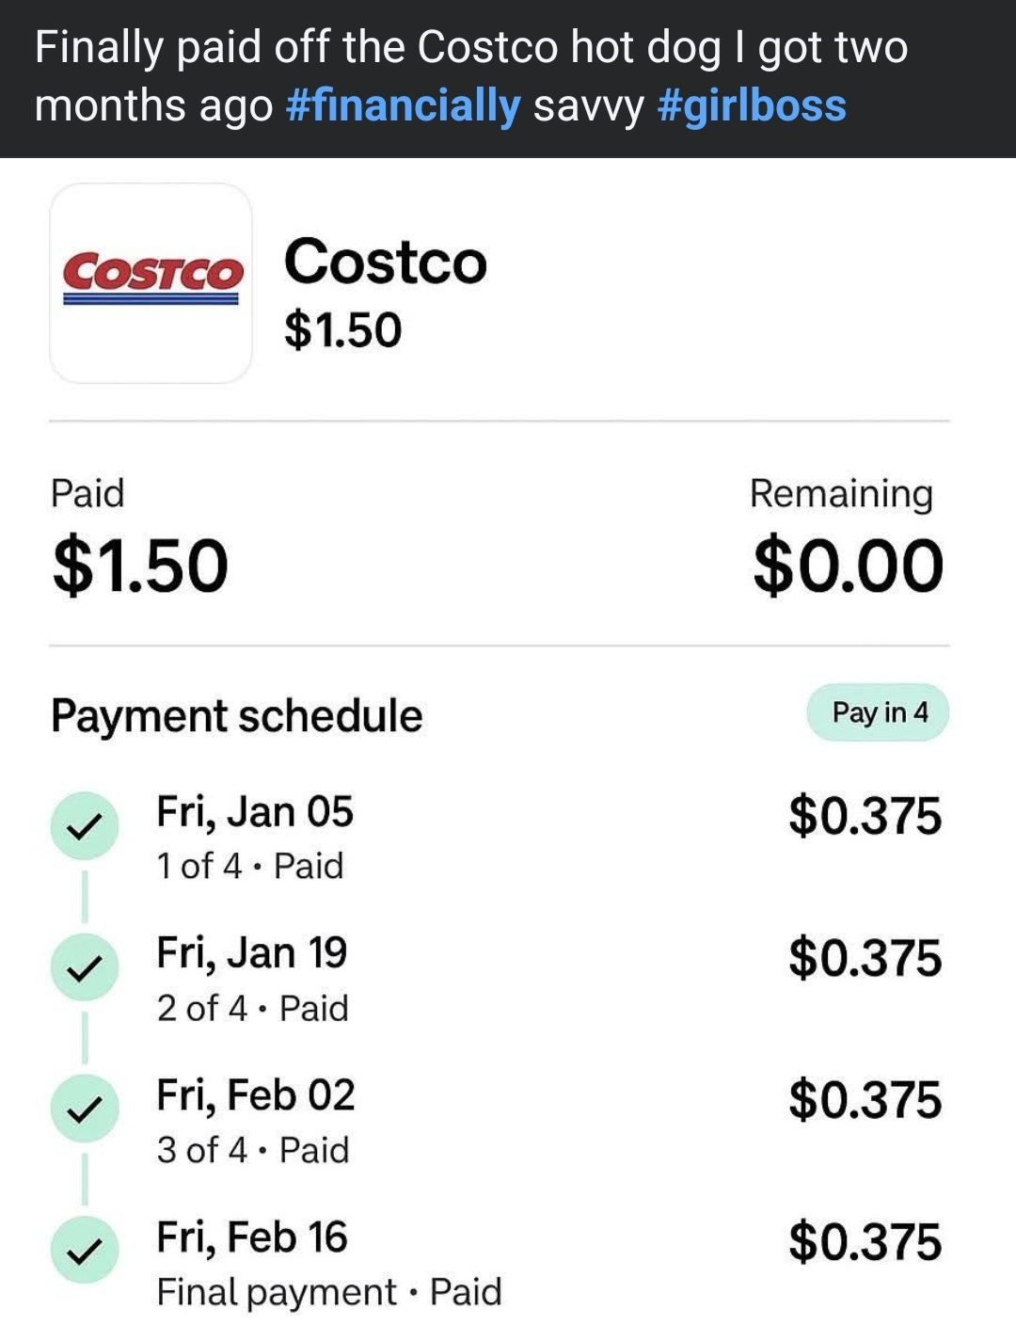The width and height of the screenshot is (1016, 1325).
Task: Click the #financially hashtag link
Action: point(402,105)
